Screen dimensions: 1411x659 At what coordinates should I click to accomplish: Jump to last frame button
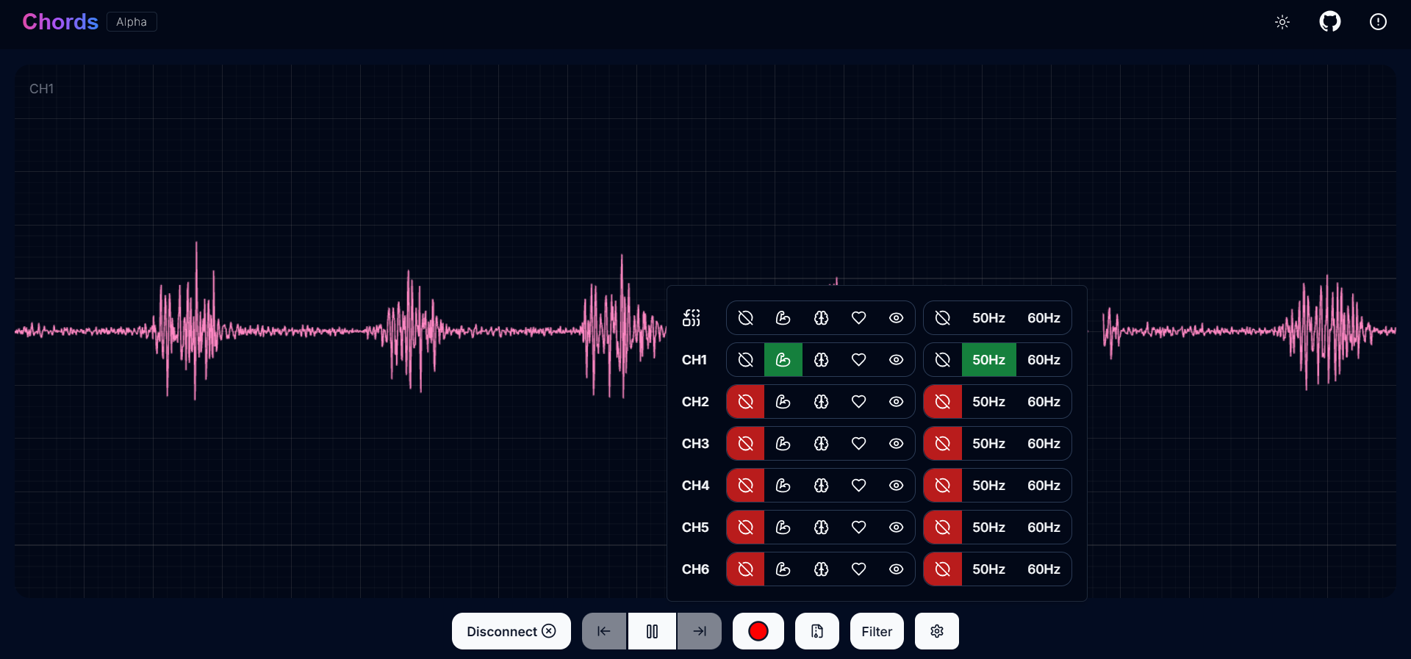(700, 631)
